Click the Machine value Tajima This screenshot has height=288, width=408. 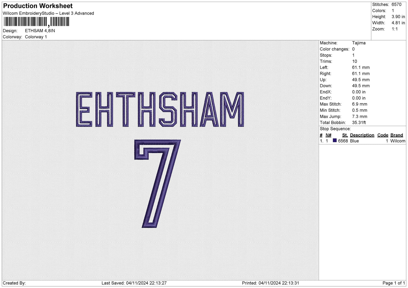pos(359,43)
